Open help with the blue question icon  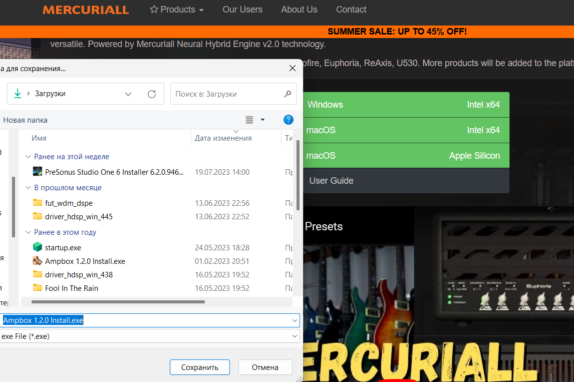289,120
